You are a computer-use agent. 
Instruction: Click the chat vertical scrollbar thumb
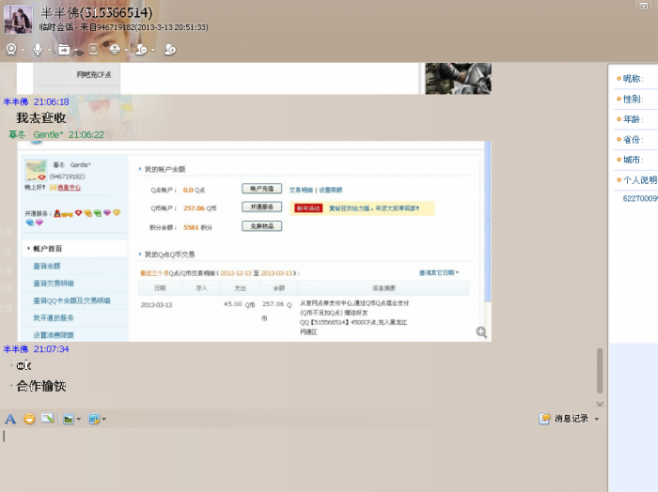(x=600, y=371)
